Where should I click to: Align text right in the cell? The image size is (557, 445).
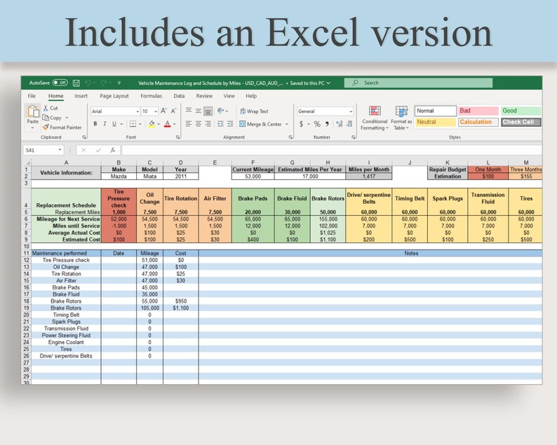click(x=208, y=124)
